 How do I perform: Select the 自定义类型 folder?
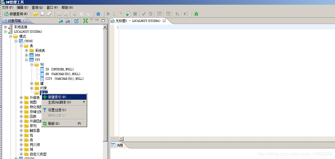38,154
